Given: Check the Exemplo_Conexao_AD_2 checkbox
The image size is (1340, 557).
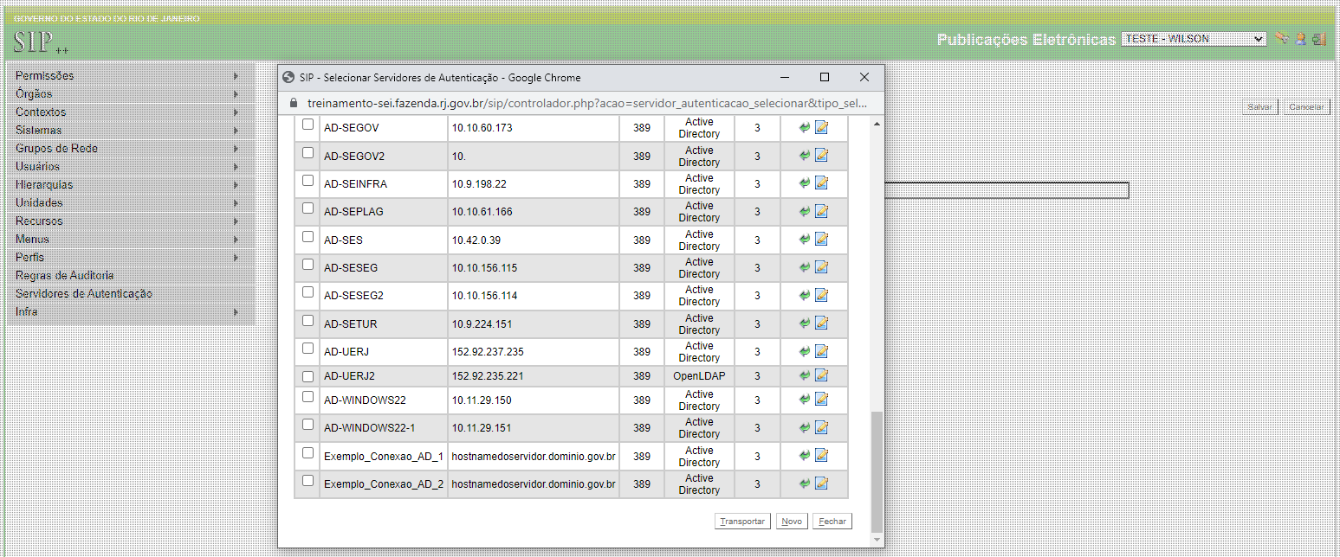Looking at the screenshot, I should (x=307, y=480).
